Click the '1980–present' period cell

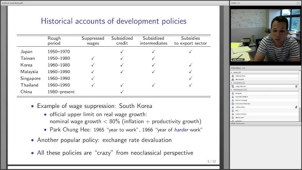[61, 92]
